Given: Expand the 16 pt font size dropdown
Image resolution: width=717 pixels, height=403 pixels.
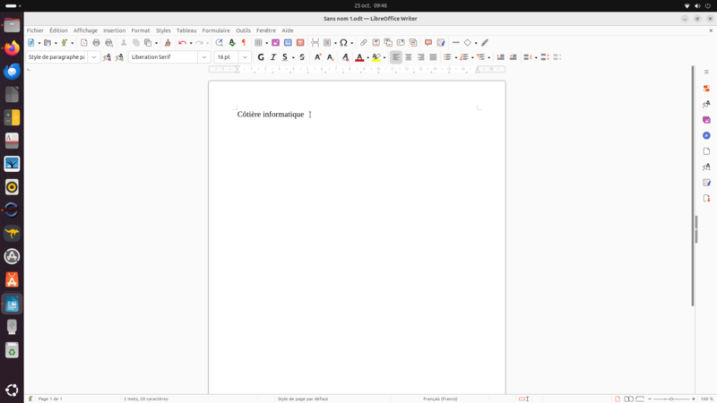Looking at the screenshot, I should pos(245,57).
